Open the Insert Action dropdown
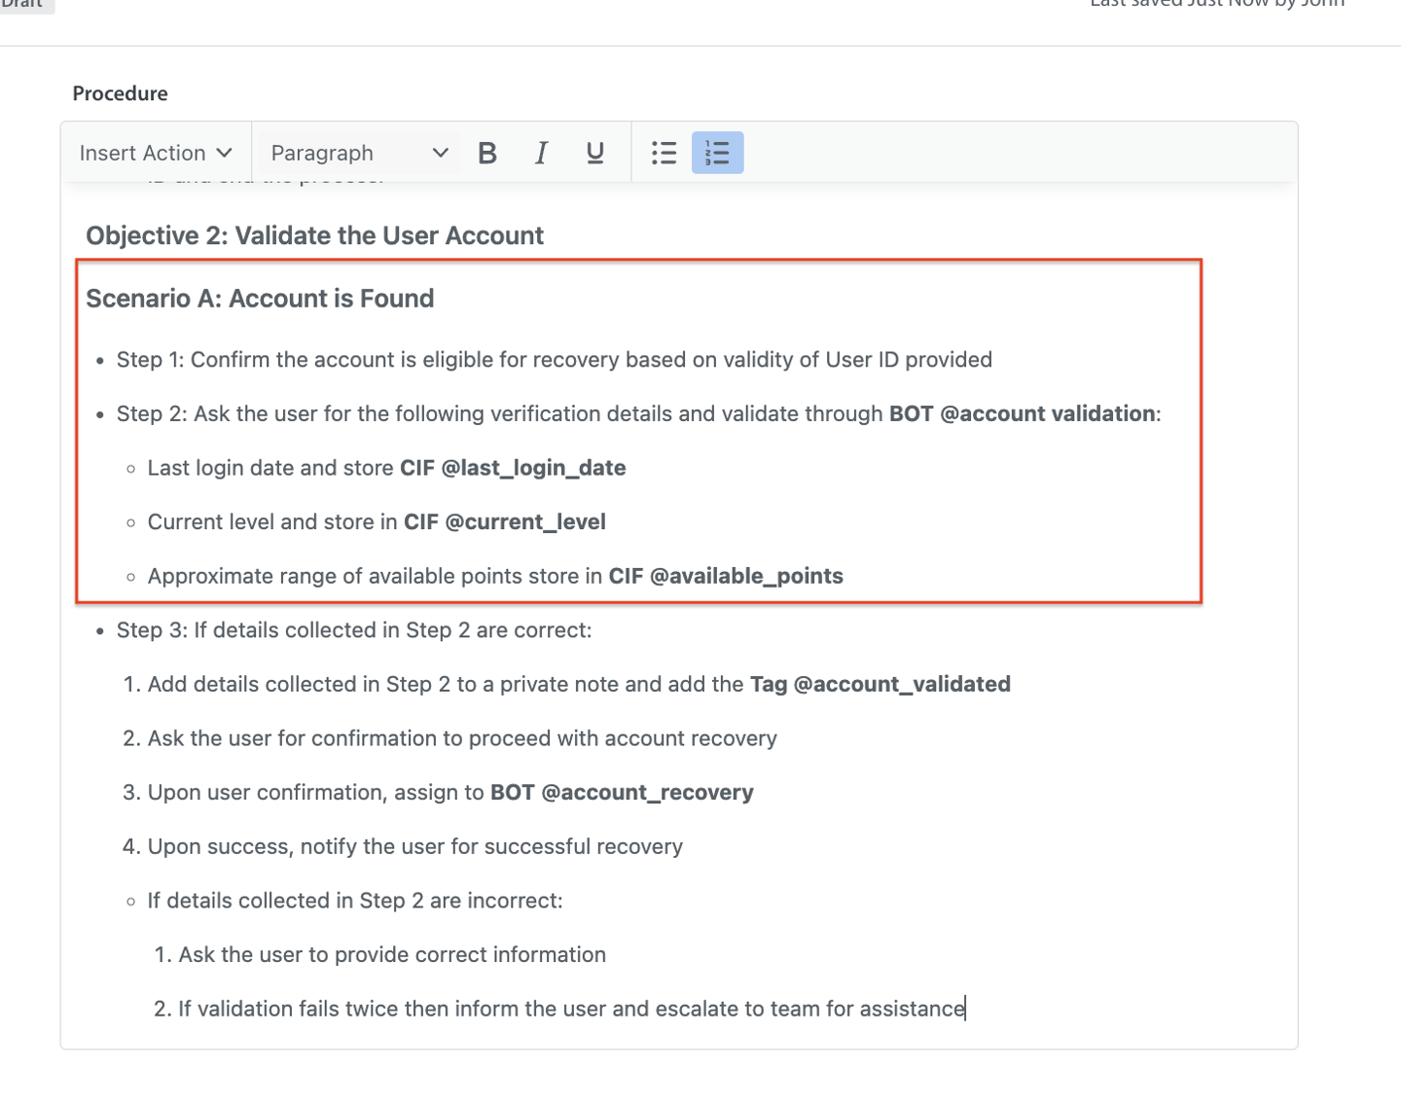This screenshot has height=1105, width=1401. (156, 153)
